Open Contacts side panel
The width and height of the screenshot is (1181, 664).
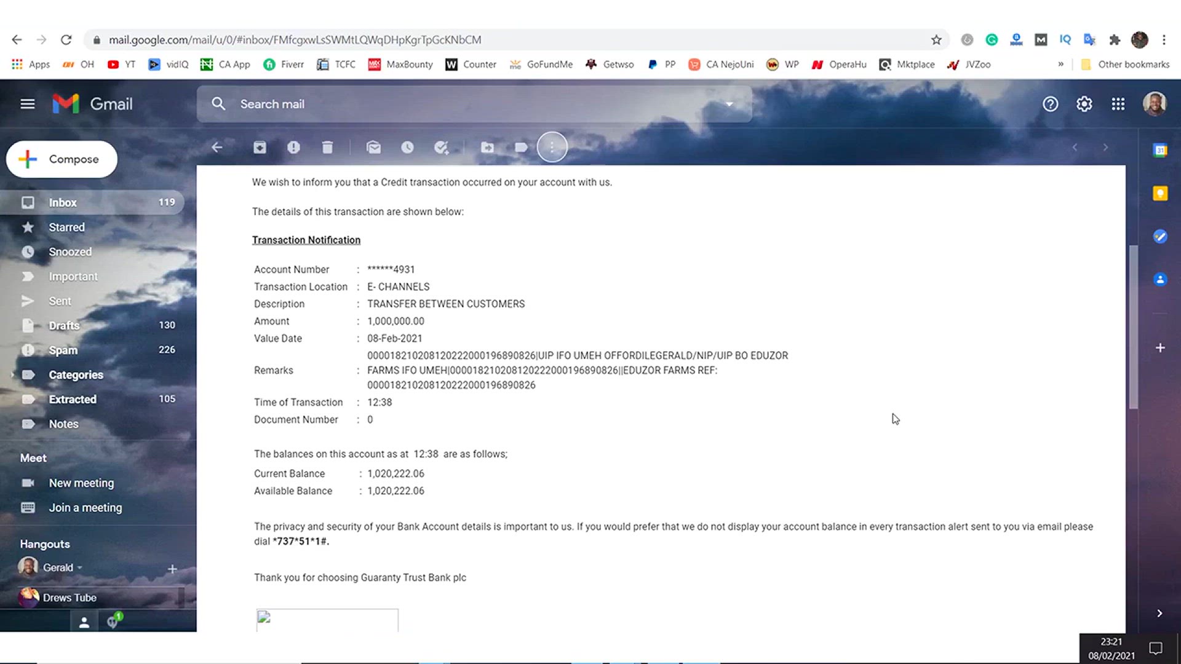click(x=1159, y=280)
